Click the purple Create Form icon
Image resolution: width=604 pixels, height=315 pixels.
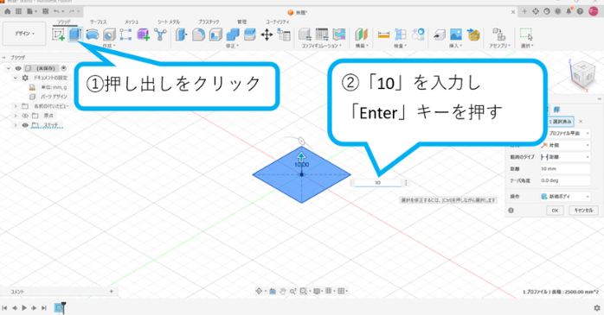click(x=144, y=35)
